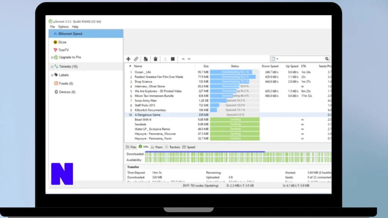Open the search provider dropdown
The image size is (388, 218).
pyautogui.click(x=275, y=59)
